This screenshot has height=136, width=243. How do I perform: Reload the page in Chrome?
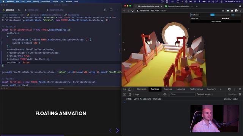click(133, 11)
